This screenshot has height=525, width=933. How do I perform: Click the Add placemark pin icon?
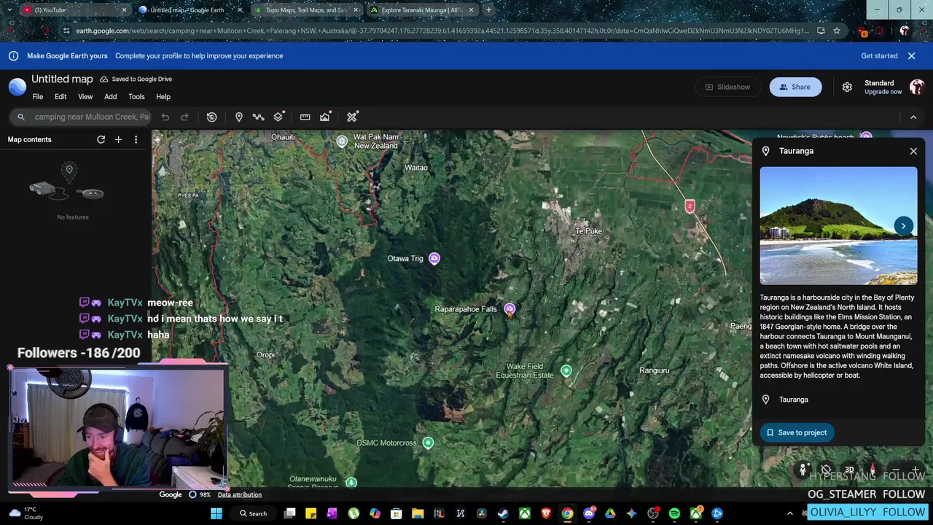[238, 117]
